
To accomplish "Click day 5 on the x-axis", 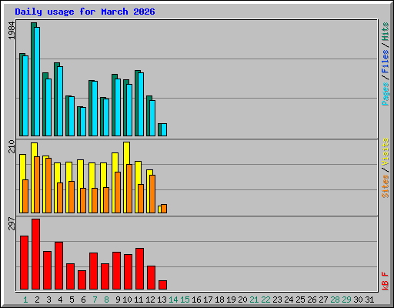I will (72, 300).
